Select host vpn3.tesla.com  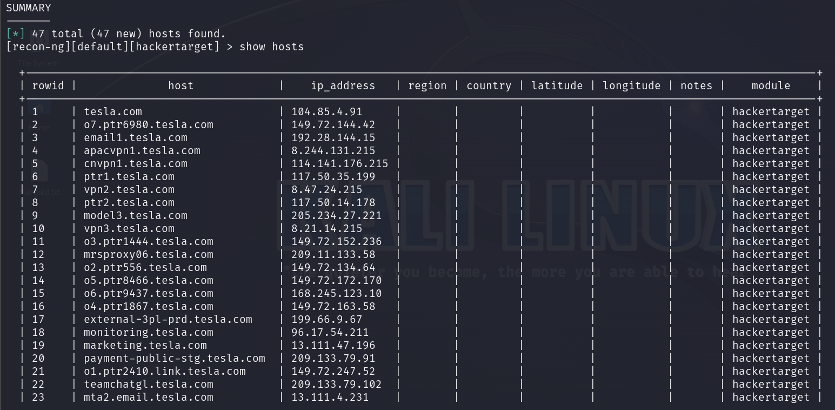129,228
